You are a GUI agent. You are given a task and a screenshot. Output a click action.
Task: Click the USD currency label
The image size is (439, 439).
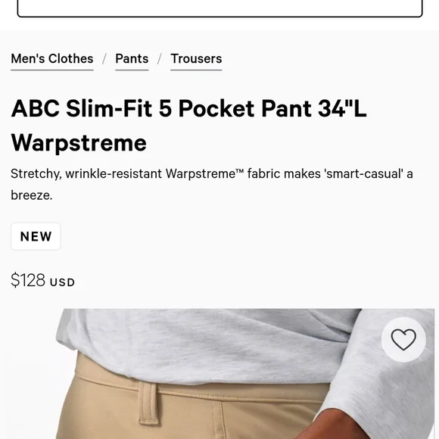pos(62,282)
